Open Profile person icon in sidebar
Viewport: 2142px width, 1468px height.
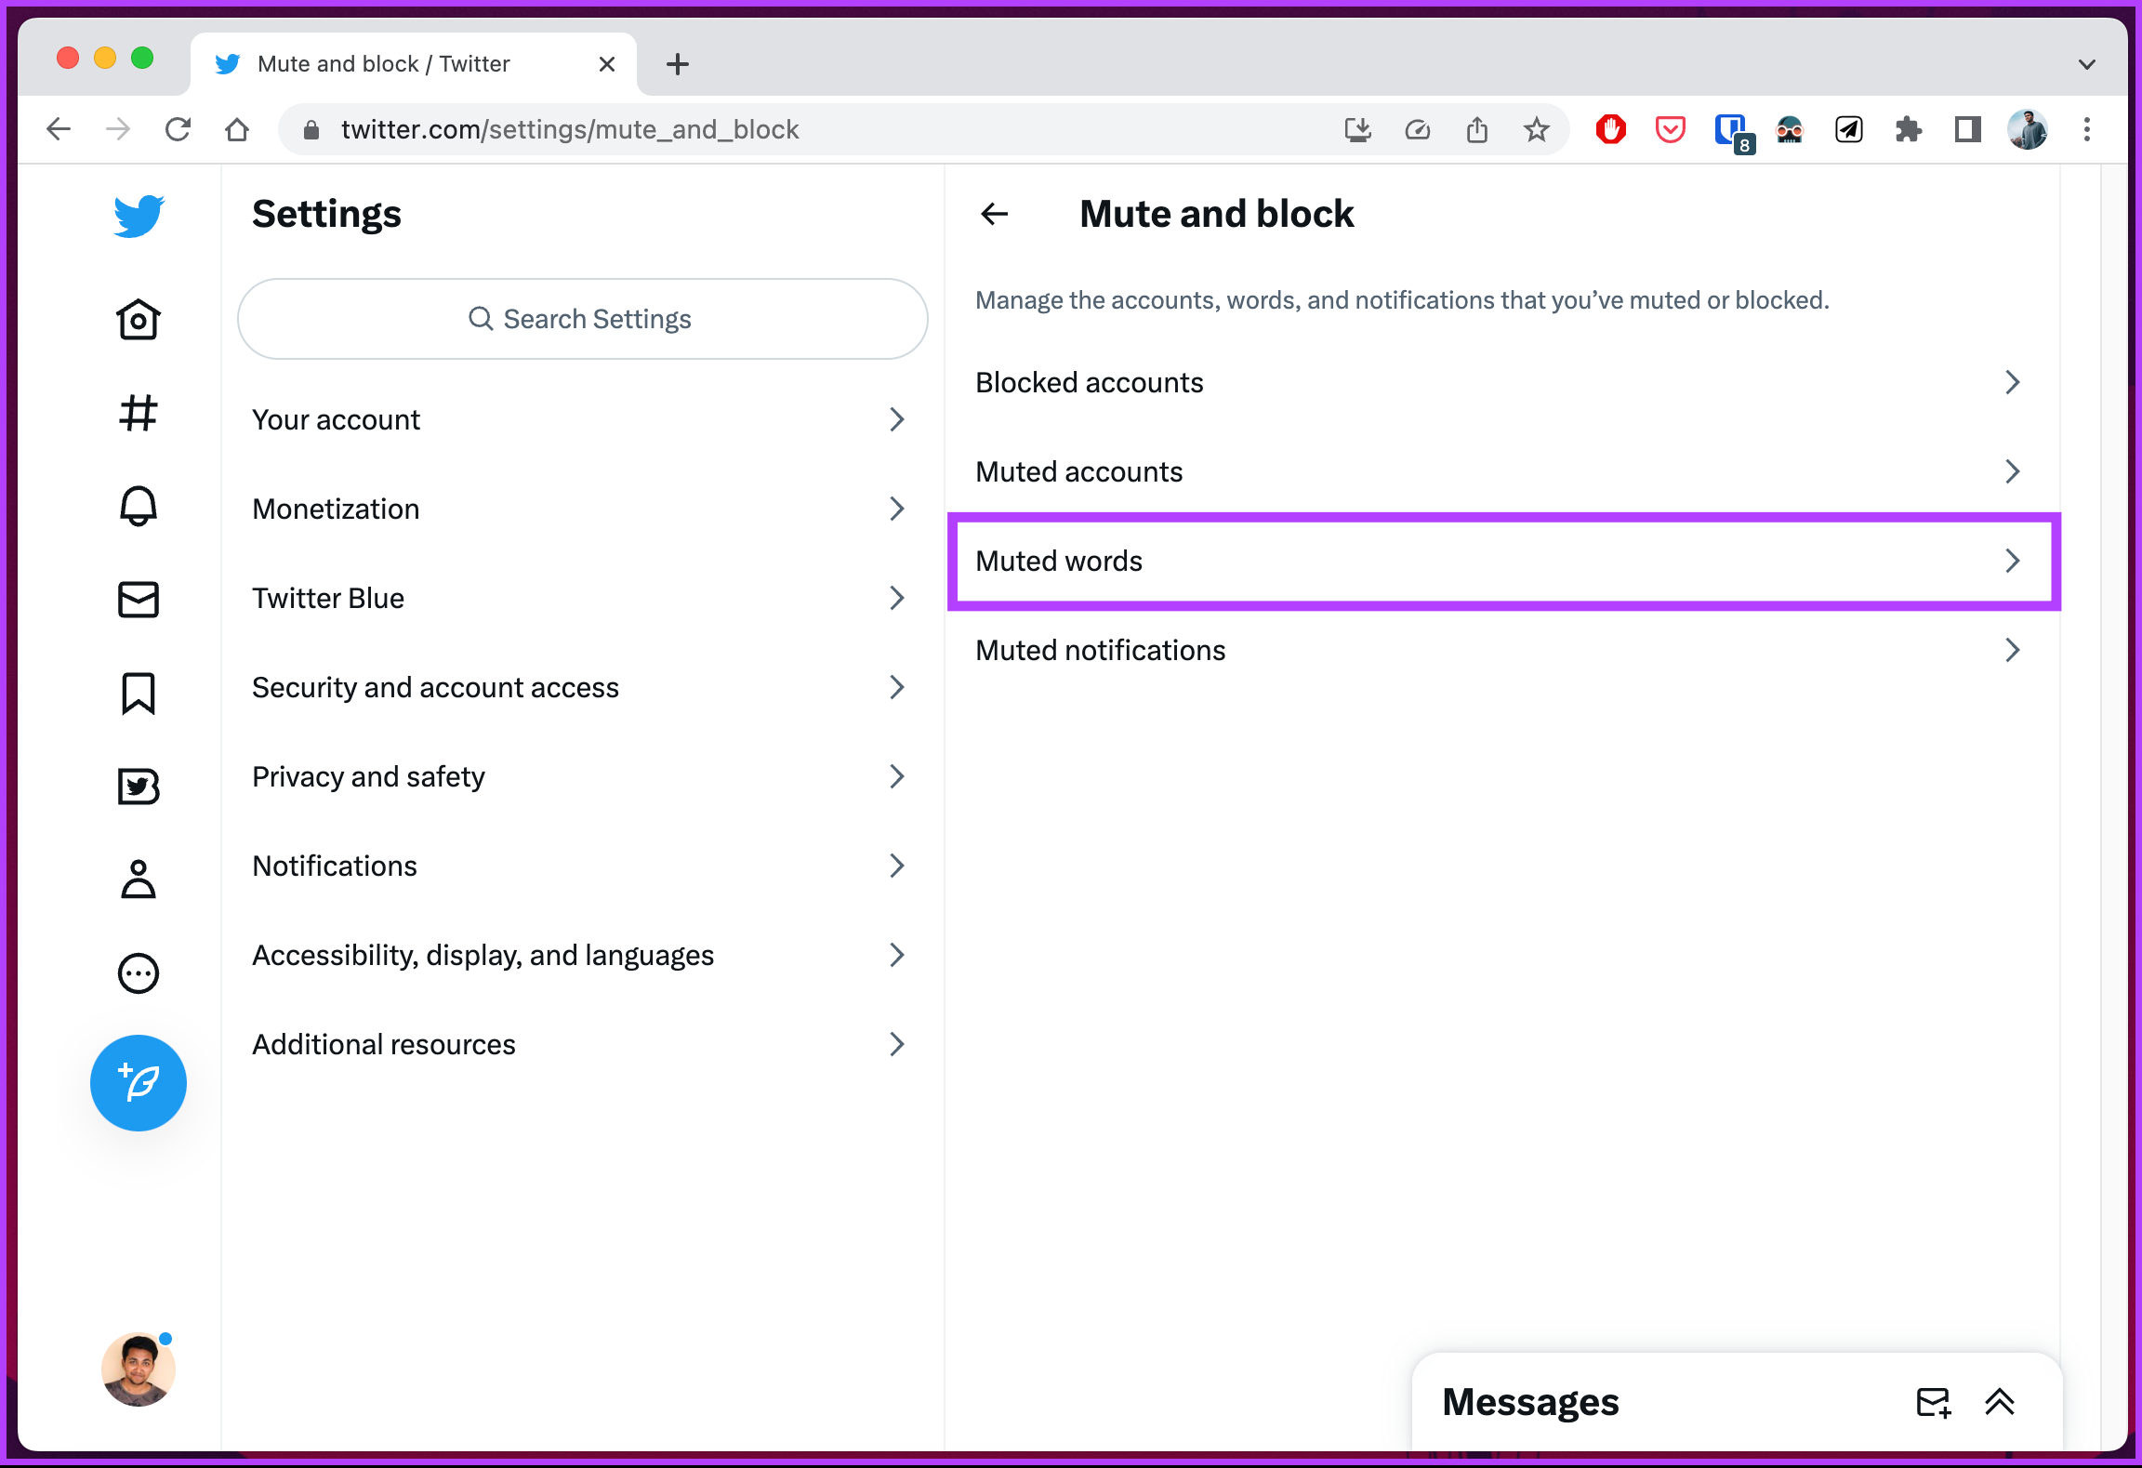[x=139, y=879]
